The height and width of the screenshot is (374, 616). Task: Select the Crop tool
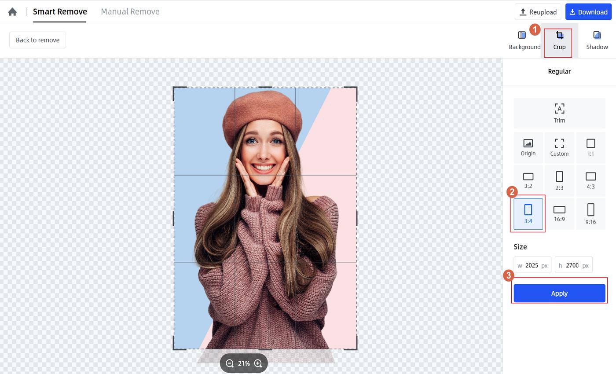[559, 40]
